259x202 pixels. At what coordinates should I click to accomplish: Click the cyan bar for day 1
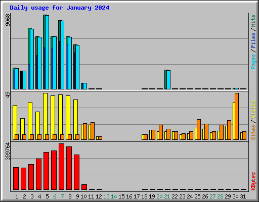17,79
